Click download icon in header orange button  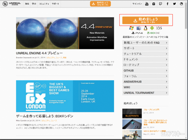pyautogui.click(x=93, y=4)
